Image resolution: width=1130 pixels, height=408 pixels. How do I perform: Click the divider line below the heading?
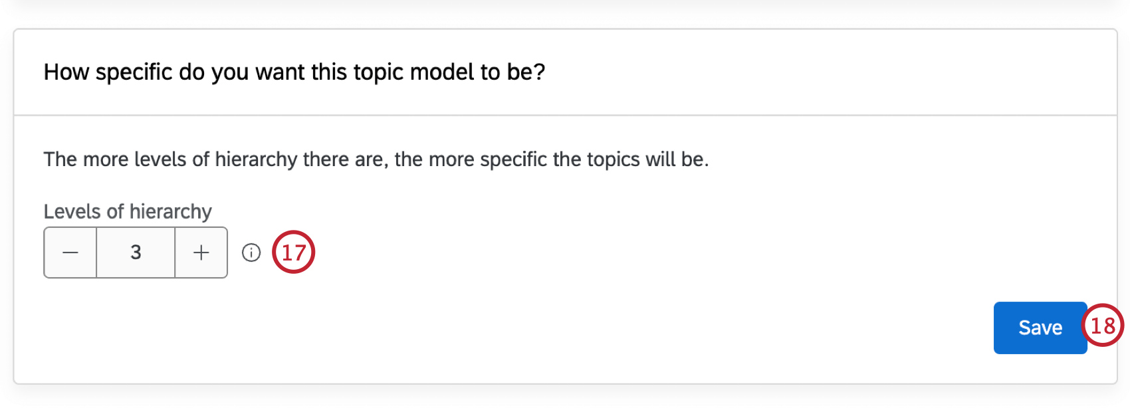(x=565, y=116)
